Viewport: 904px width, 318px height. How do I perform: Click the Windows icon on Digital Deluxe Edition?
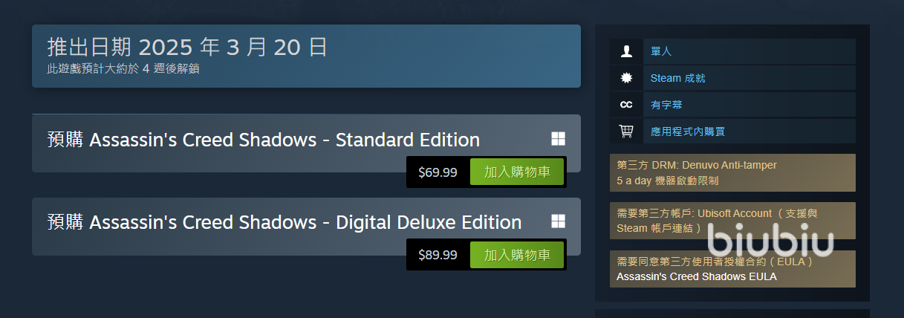pyautogui.click(x=559, y=221)
